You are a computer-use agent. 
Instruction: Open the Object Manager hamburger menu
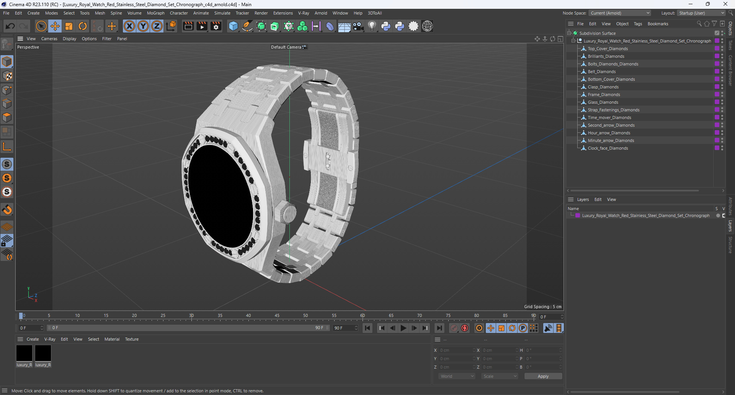pyautogui.click(x=571, y=24)
